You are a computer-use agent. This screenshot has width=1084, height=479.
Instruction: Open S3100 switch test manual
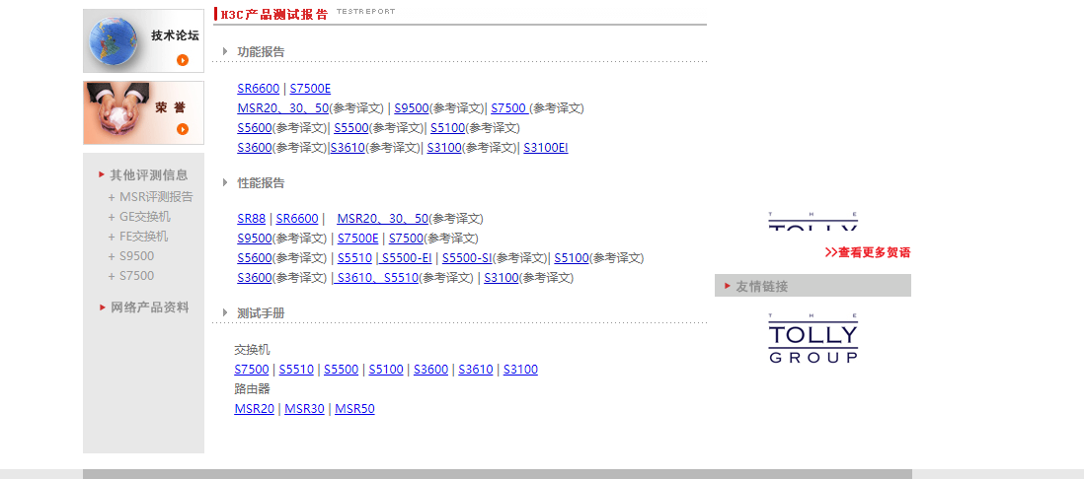point(520,370)
